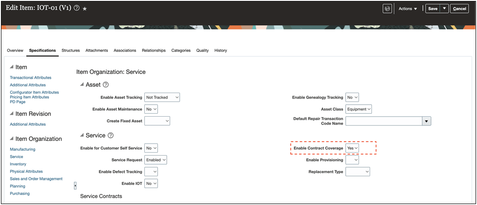Click the Cancel button

pyautogui.click(x=459, y=9)
